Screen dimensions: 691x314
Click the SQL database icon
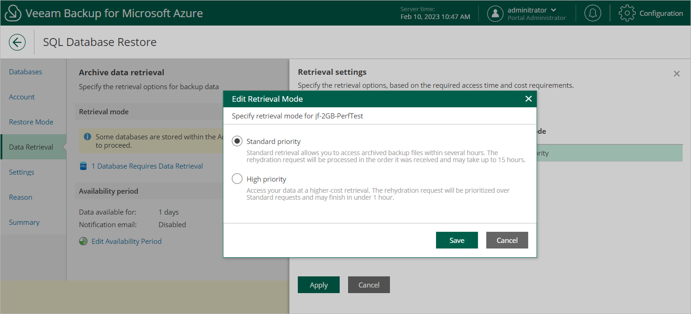[x=83, y=166]
